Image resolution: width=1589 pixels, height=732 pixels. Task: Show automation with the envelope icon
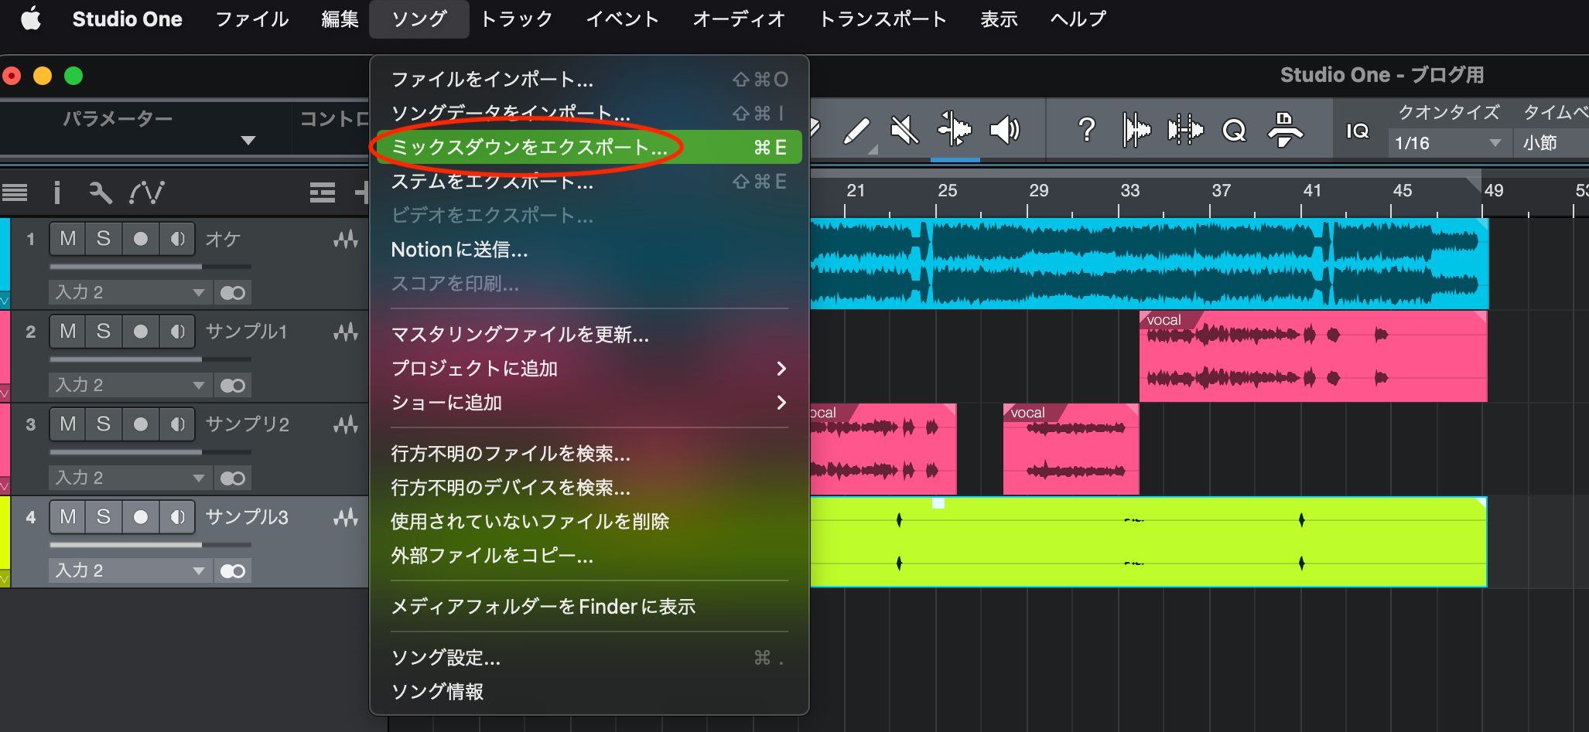coord(149,192)
